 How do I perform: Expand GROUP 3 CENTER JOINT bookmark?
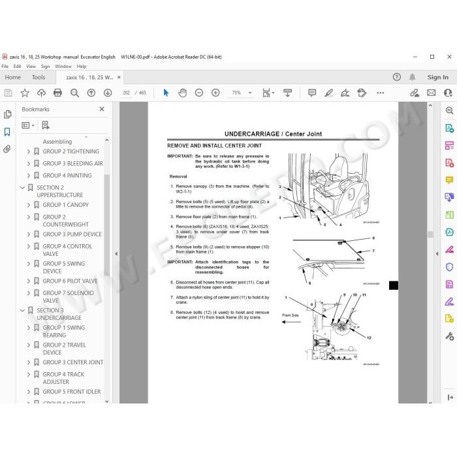coord(29,362)
